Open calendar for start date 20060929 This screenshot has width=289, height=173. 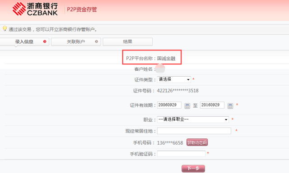pos(187,106)
